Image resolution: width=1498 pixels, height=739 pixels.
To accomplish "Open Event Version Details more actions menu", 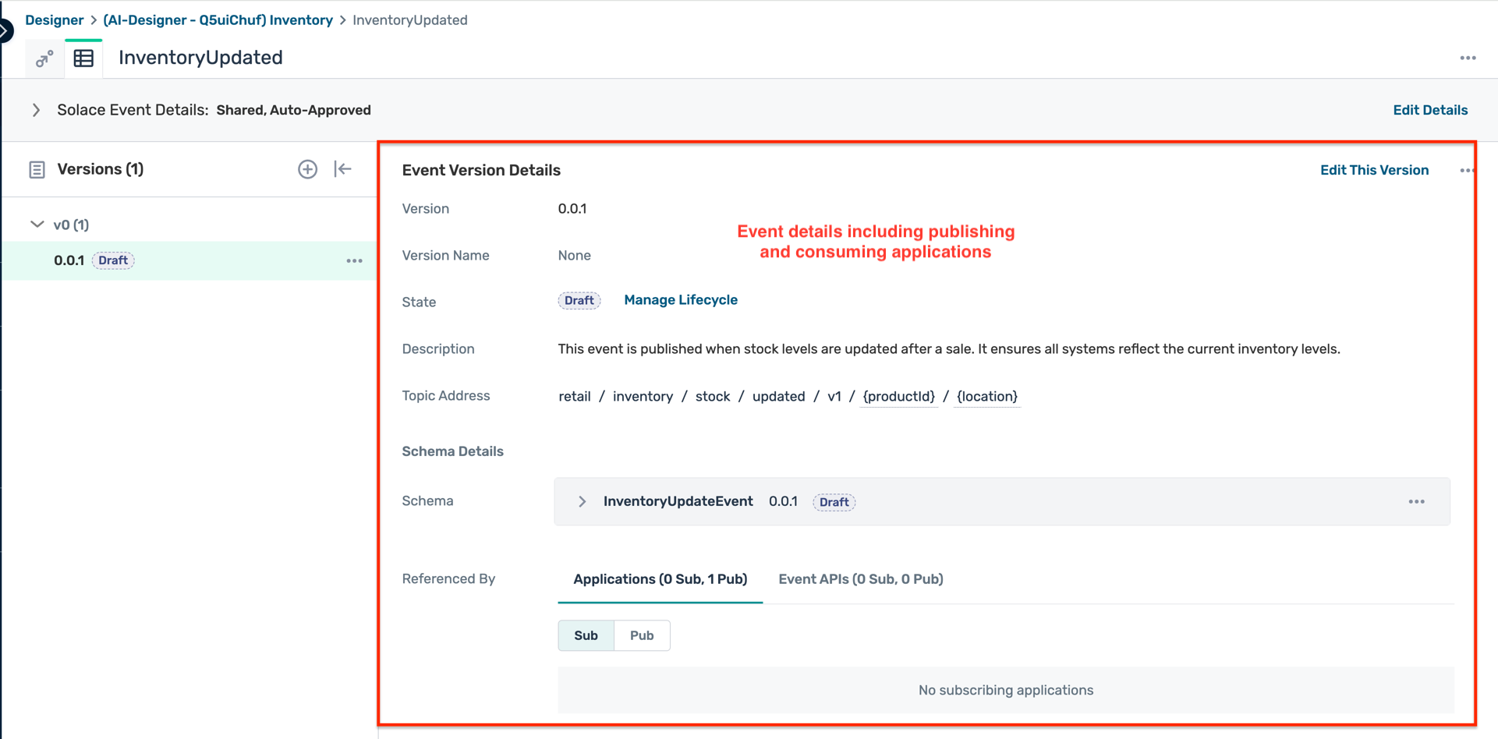I will pyautogui.click(x=1466, y=171).
